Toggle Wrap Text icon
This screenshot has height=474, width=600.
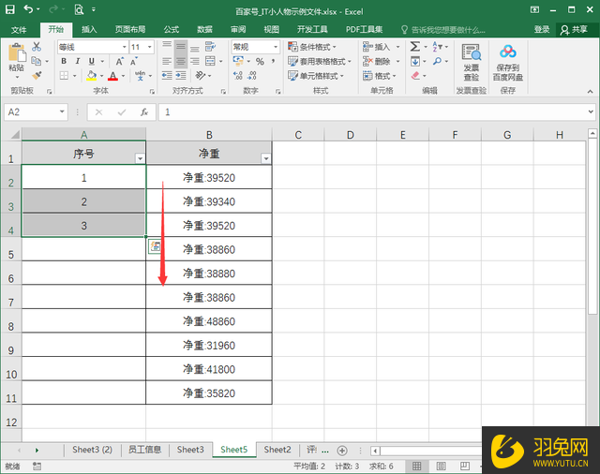pos(210,47)
